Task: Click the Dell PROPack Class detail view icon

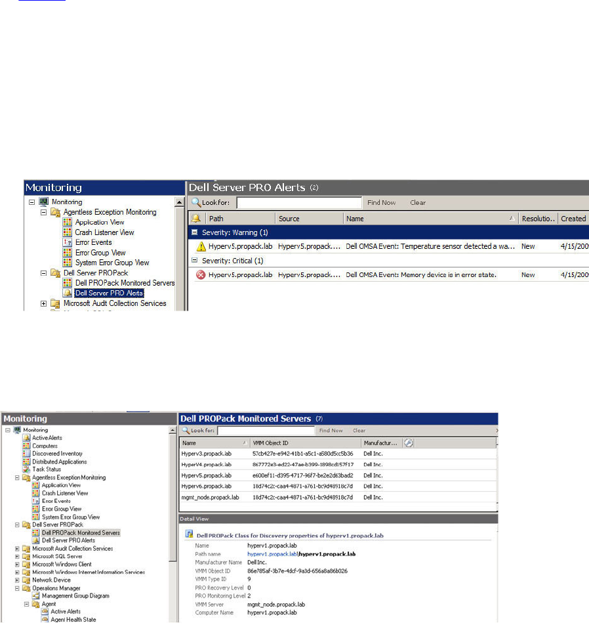Action: pyautogui.click(x=190, y=534)
